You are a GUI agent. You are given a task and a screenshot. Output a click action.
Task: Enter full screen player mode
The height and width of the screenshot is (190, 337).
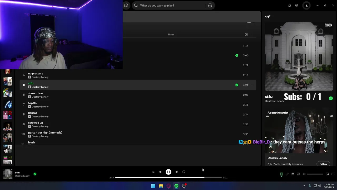tap(333, 174)
